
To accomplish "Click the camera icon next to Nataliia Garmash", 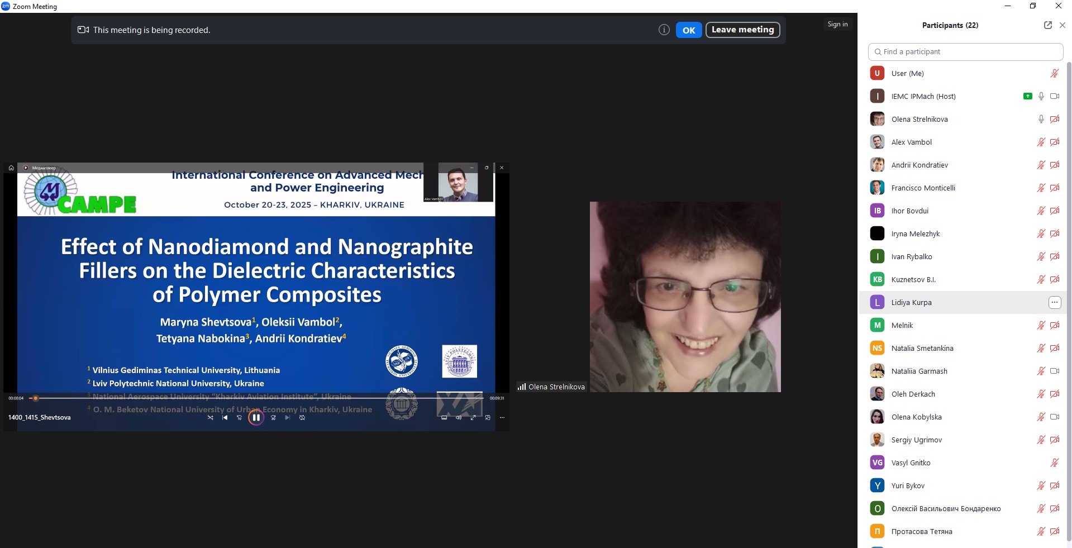I will pyautogui.click(x=1054, y=371).
